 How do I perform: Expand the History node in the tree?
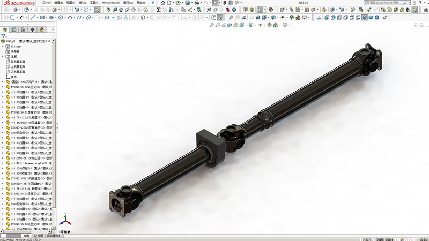[2, 46]
